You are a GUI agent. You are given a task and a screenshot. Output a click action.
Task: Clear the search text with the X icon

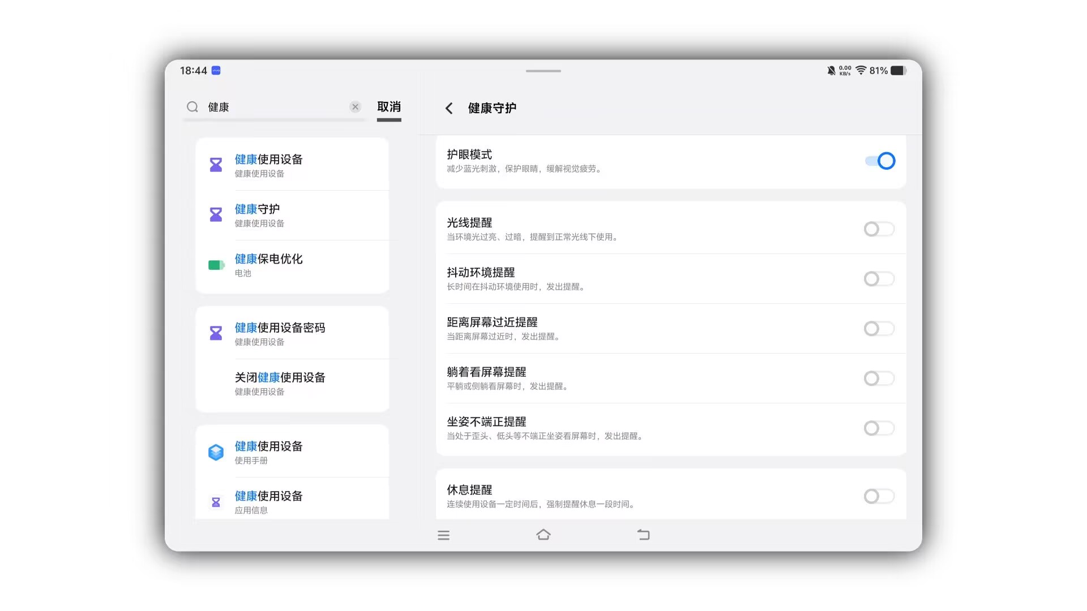point(355,107)
